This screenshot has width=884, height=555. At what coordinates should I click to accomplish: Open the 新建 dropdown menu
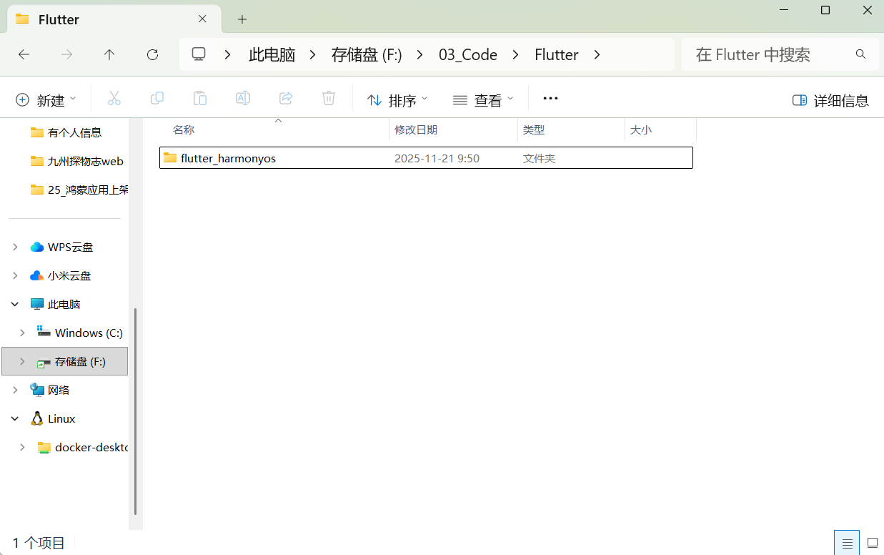[x=46, y=99]
